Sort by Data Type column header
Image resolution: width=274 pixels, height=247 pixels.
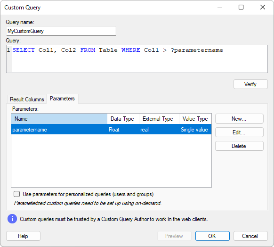tap(123, 119)
